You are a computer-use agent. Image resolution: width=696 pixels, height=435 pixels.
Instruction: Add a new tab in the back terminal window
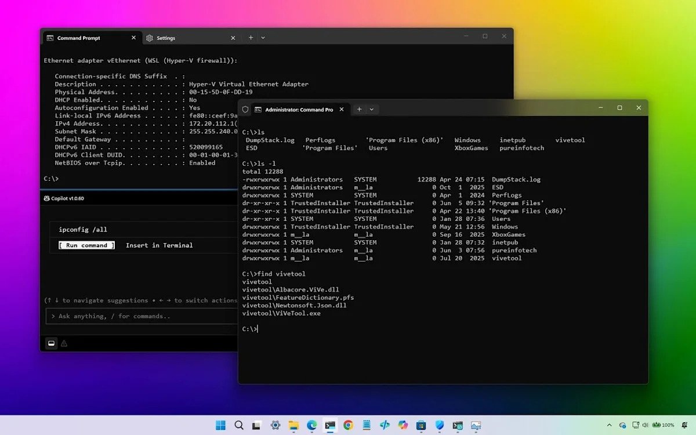tap(251, 38)
